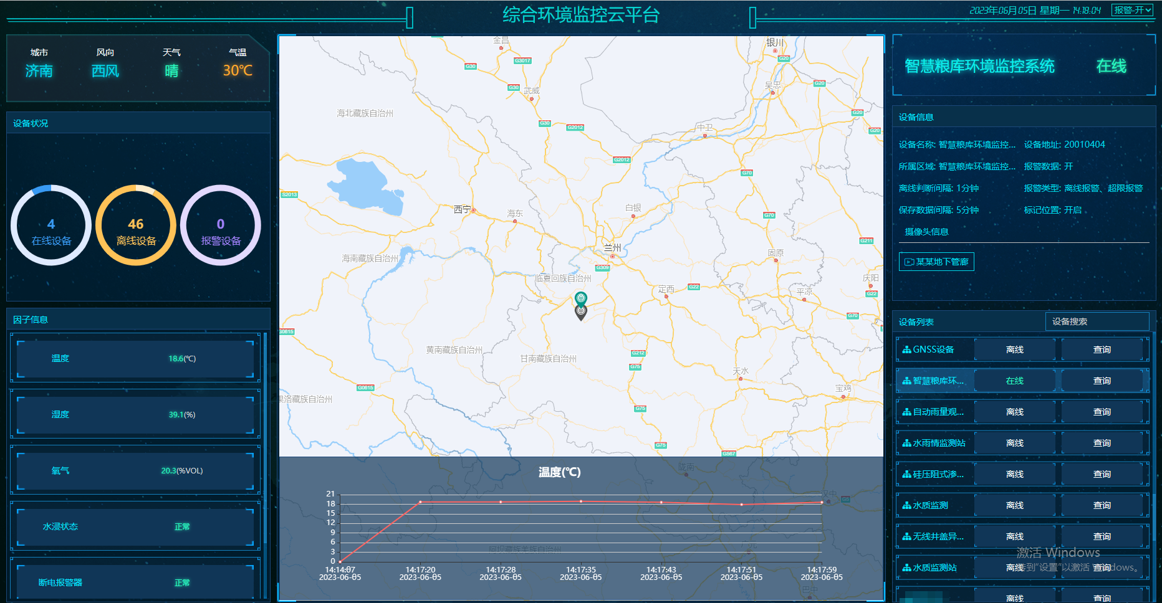Image resolution: width=1162 pixels, height=603 pixels.
Task: Click the 在线设备 ring showing 4
Action: (x=51, y=225)
